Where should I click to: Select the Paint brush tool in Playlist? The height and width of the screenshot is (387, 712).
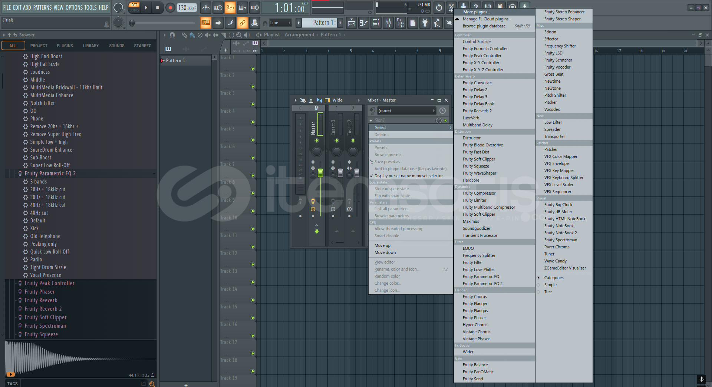[x=192, y=35]
